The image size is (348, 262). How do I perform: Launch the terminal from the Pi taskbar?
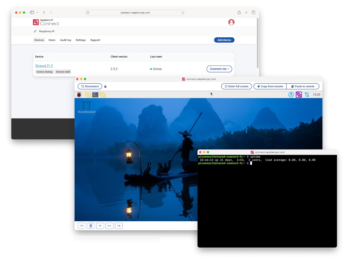click(95, 95)
